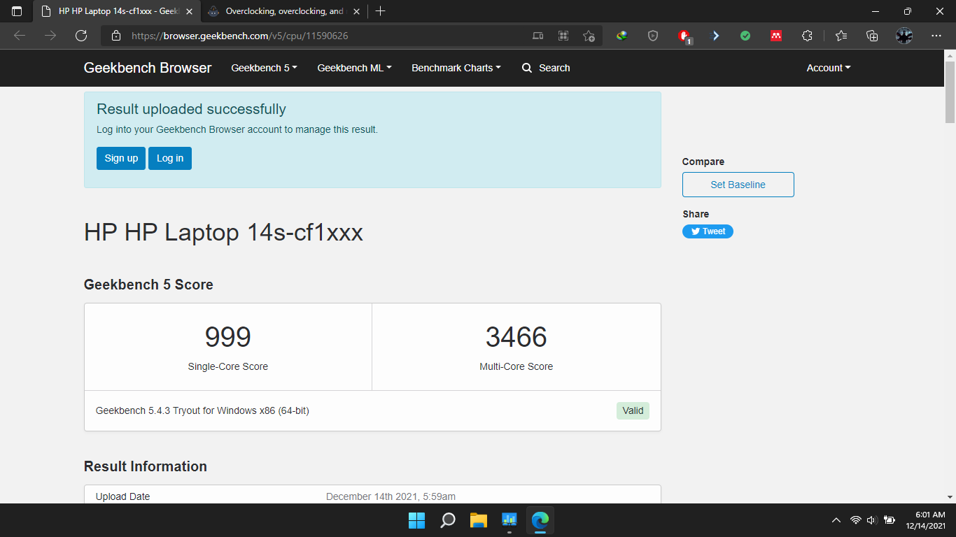
Task: Open the Collections icon
Action: tap(872, 36)
